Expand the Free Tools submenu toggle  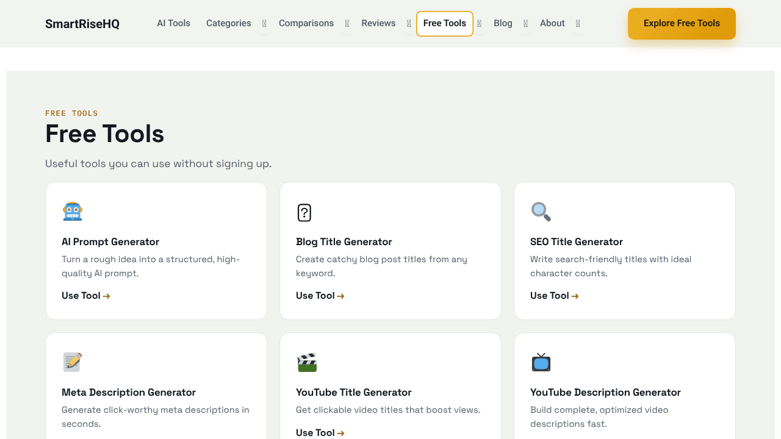click(480, 24)
